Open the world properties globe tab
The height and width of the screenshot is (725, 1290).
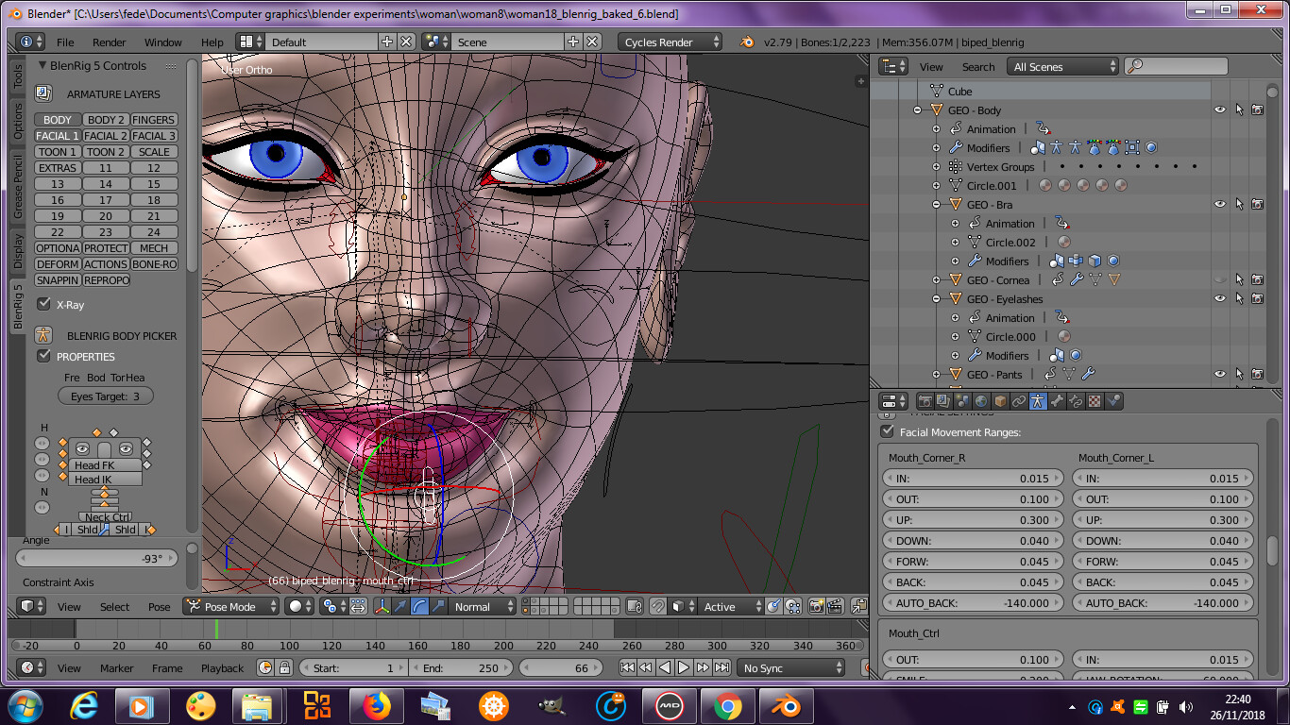(x=981, y=401)
